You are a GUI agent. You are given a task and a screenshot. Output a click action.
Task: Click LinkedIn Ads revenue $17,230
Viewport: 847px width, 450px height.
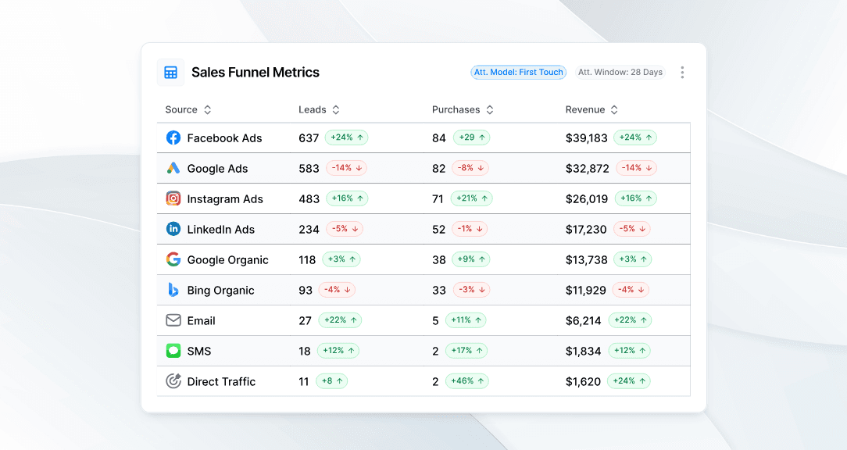tap(586, 230)
